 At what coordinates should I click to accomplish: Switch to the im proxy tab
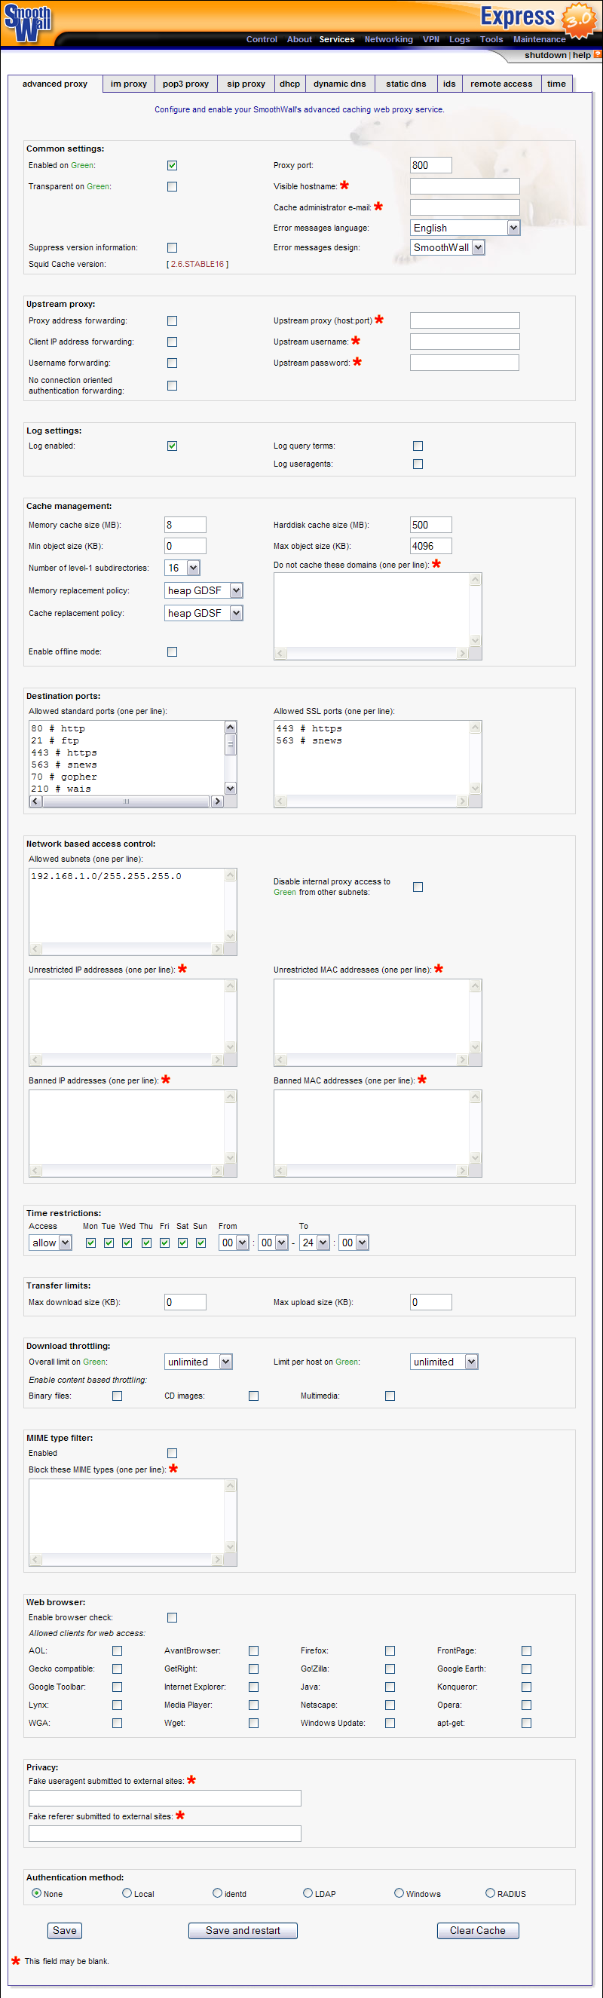(129, 84)
